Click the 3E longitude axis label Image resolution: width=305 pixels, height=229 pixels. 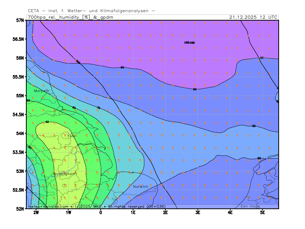pos(198,212)
